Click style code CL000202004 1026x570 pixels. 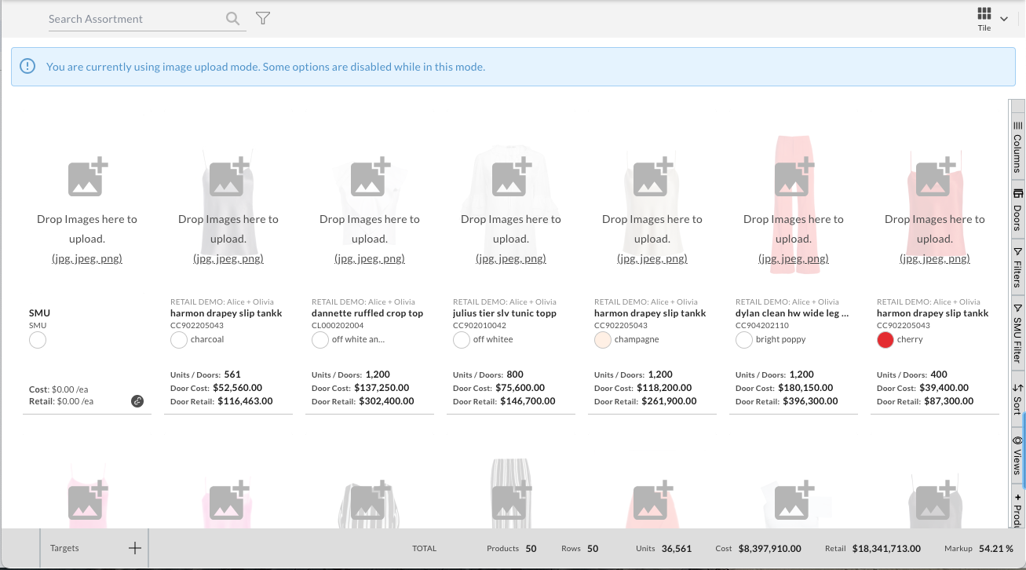click(338, 325)
